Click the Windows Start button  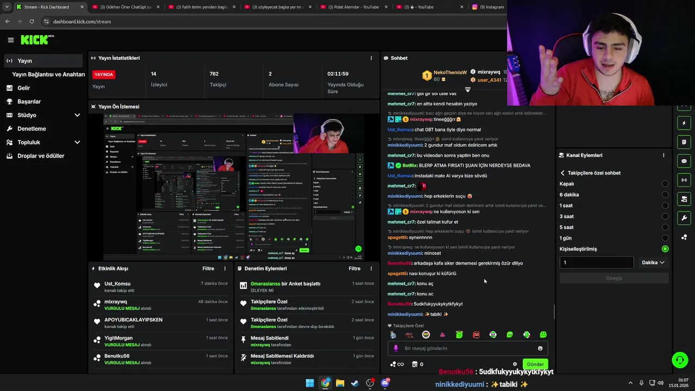(309, 383)
